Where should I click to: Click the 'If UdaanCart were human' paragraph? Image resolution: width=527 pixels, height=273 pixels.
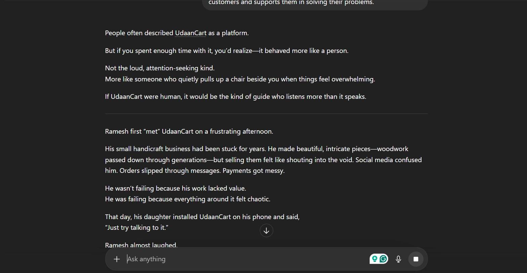235,96
